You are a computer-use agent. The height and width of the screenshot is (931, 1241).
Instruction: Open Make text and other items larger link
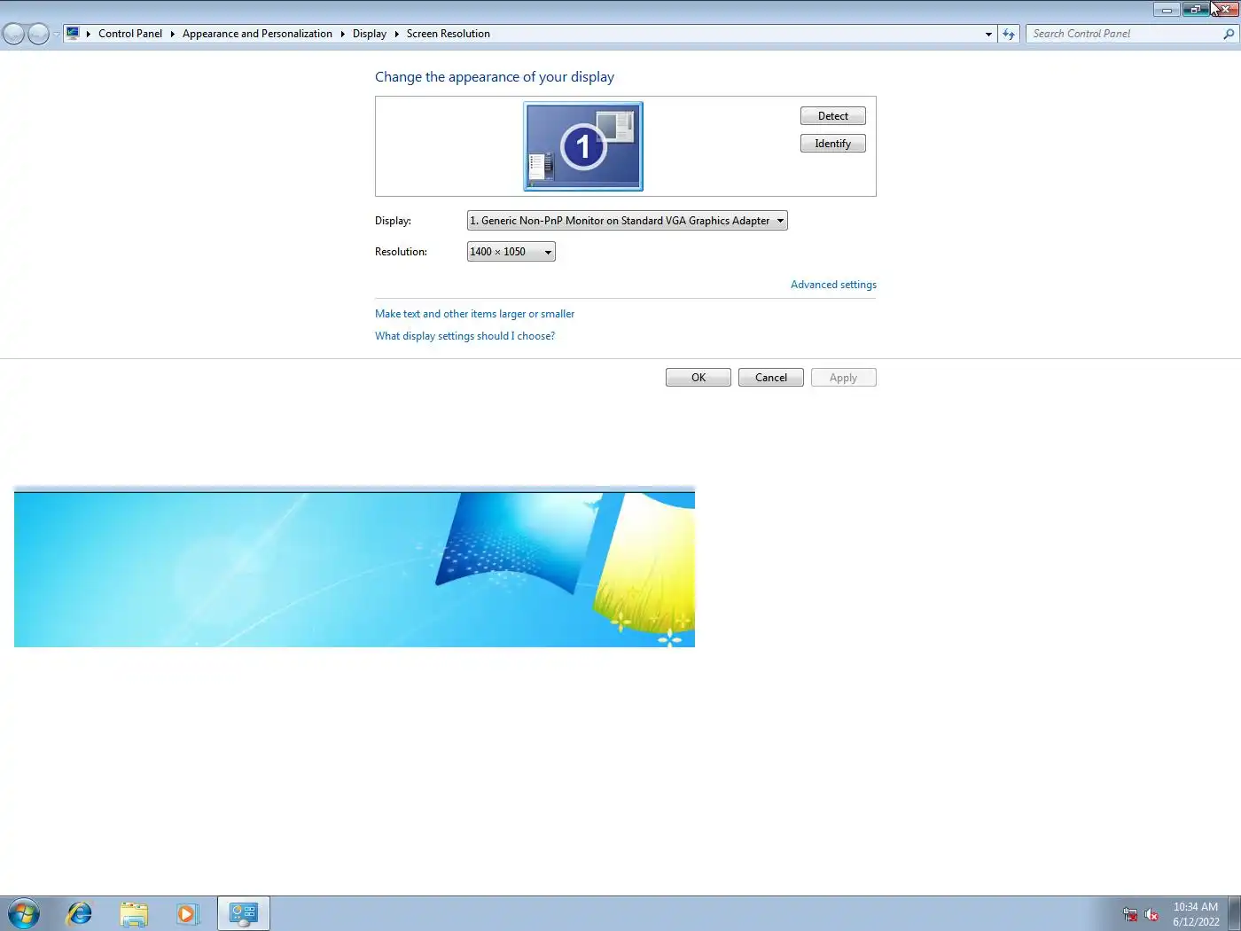coord(475,314)
